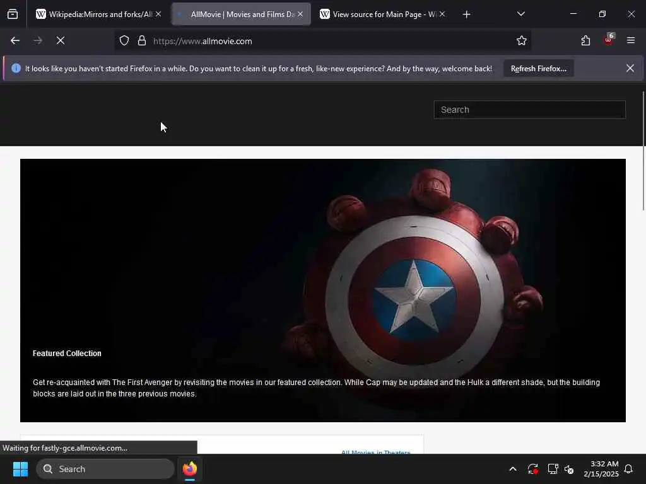Switch to View source for Main Page tab

tap(382, 14)
